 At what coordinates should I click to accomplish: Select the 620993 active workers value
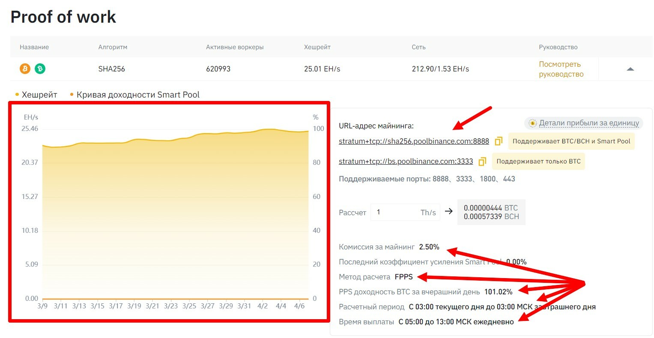pos(218,69)
